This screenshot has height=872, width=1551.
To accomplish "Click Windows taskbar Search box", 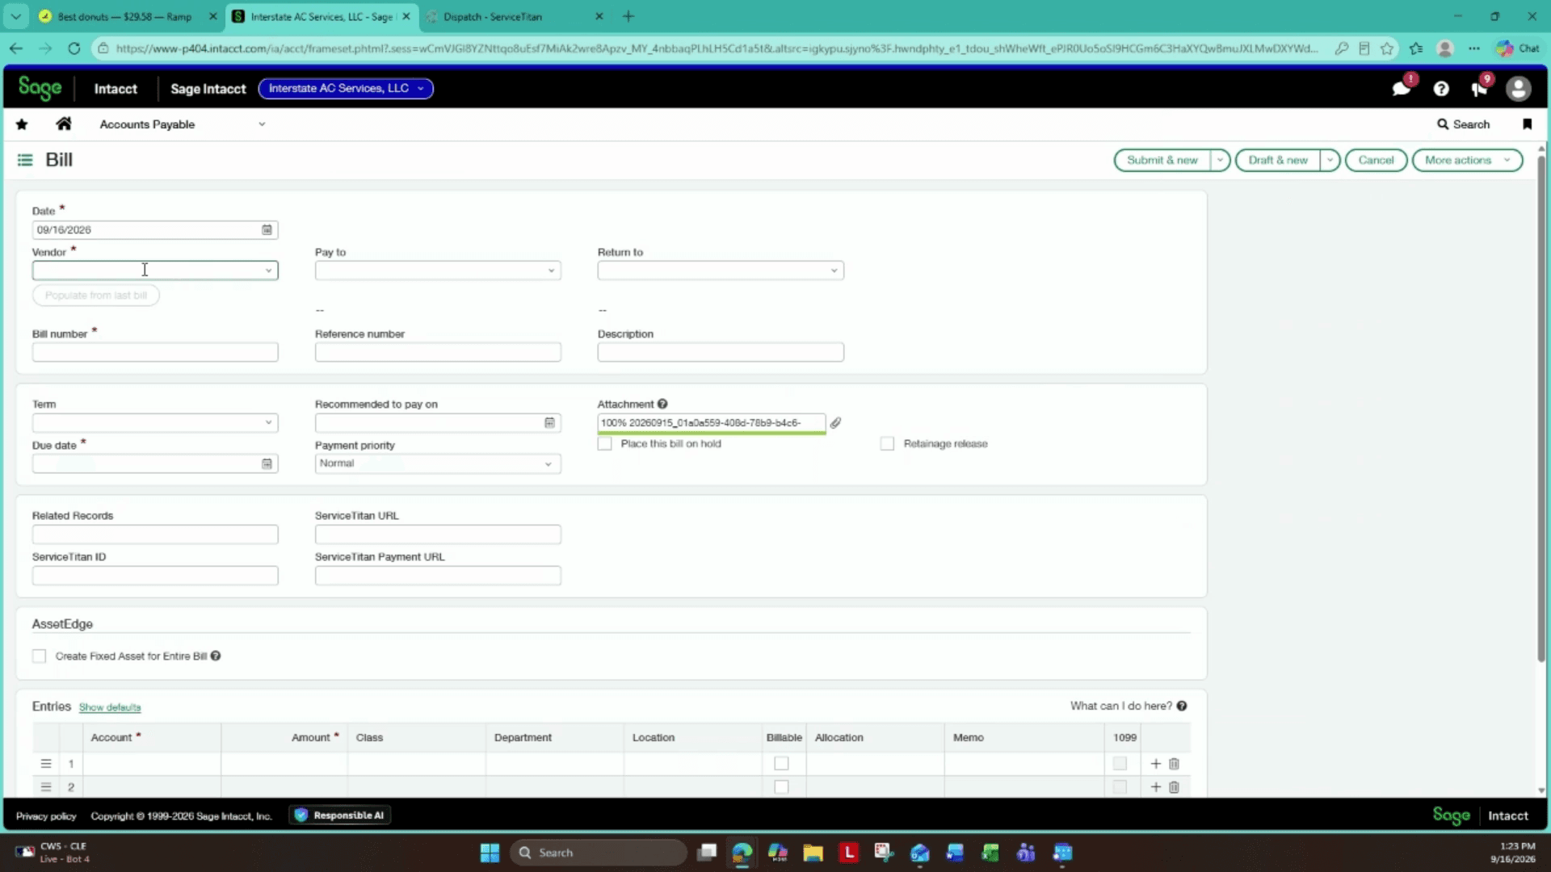I will point(598,853).
